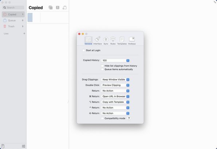
Task: Expand the Option Return dropdown (Copy with Template)
Action: (115, 102)
